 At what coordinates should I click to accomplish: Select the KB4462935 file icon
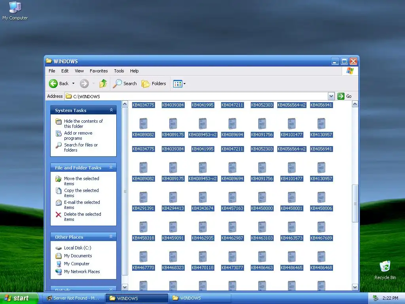pos(203,227)
